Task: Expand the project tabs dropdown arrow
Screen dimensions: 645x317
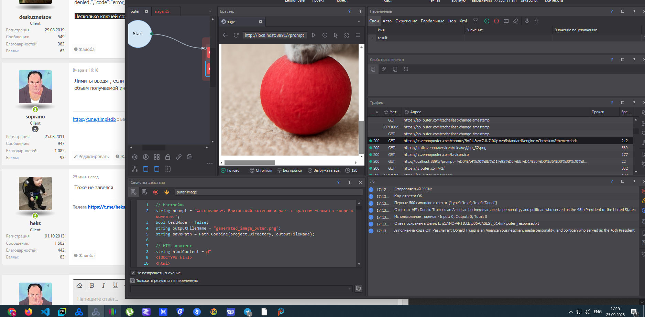Action: 210,11
